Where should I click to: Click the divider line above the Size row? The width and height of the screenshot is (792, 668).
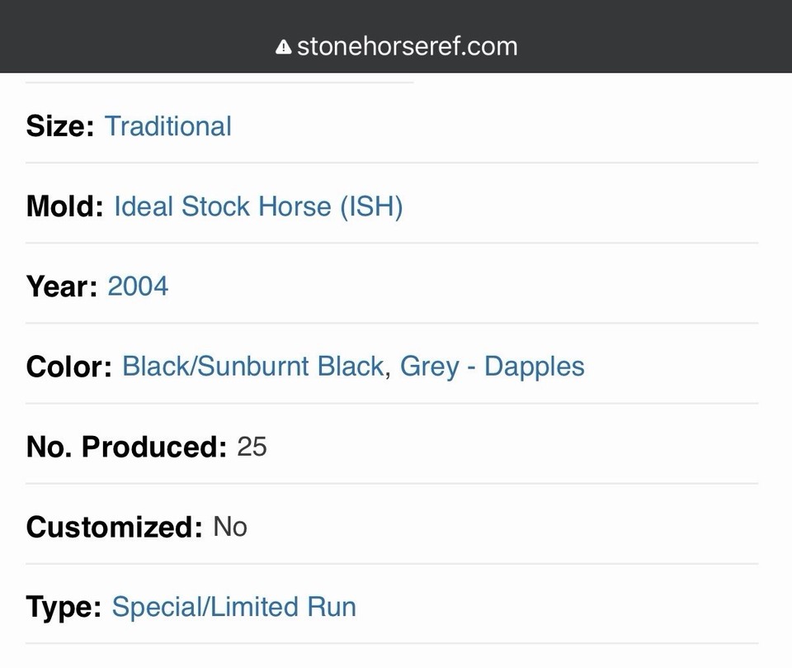[x=219, y=82]
